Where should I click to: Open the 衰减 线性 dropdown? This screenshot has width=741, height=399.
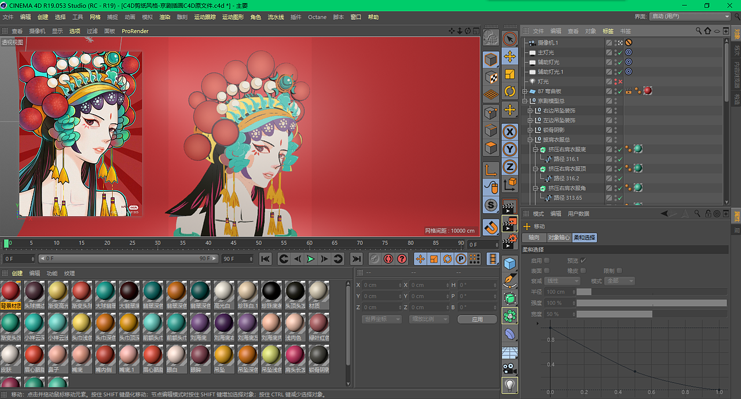pos(562,281)
